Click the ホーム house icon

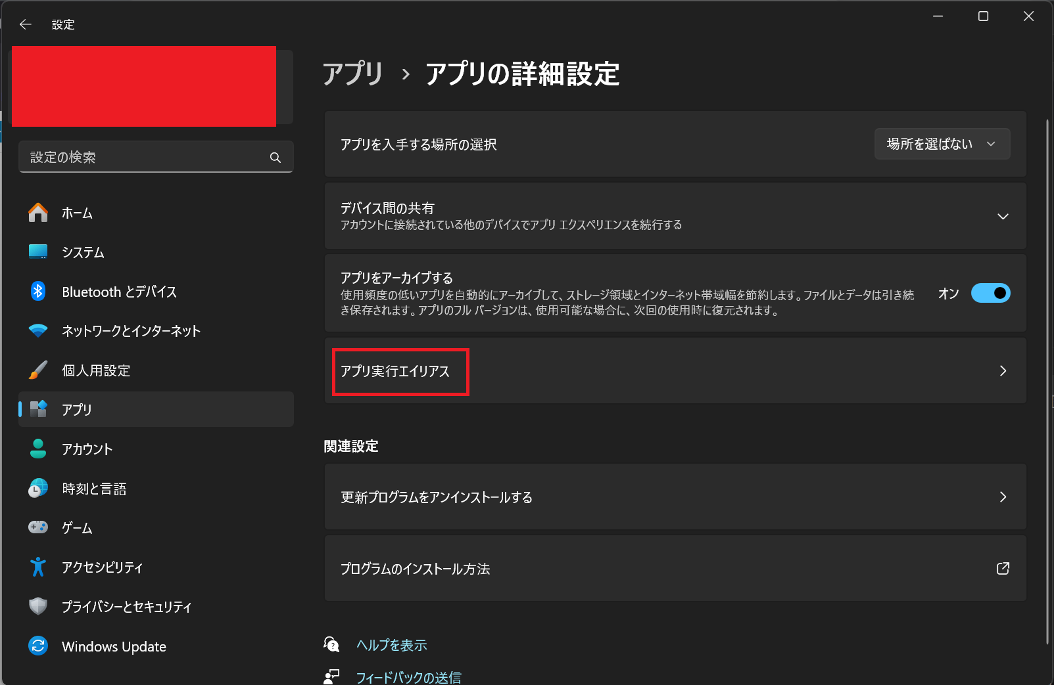pyautogui.click(x=38, y=213)
